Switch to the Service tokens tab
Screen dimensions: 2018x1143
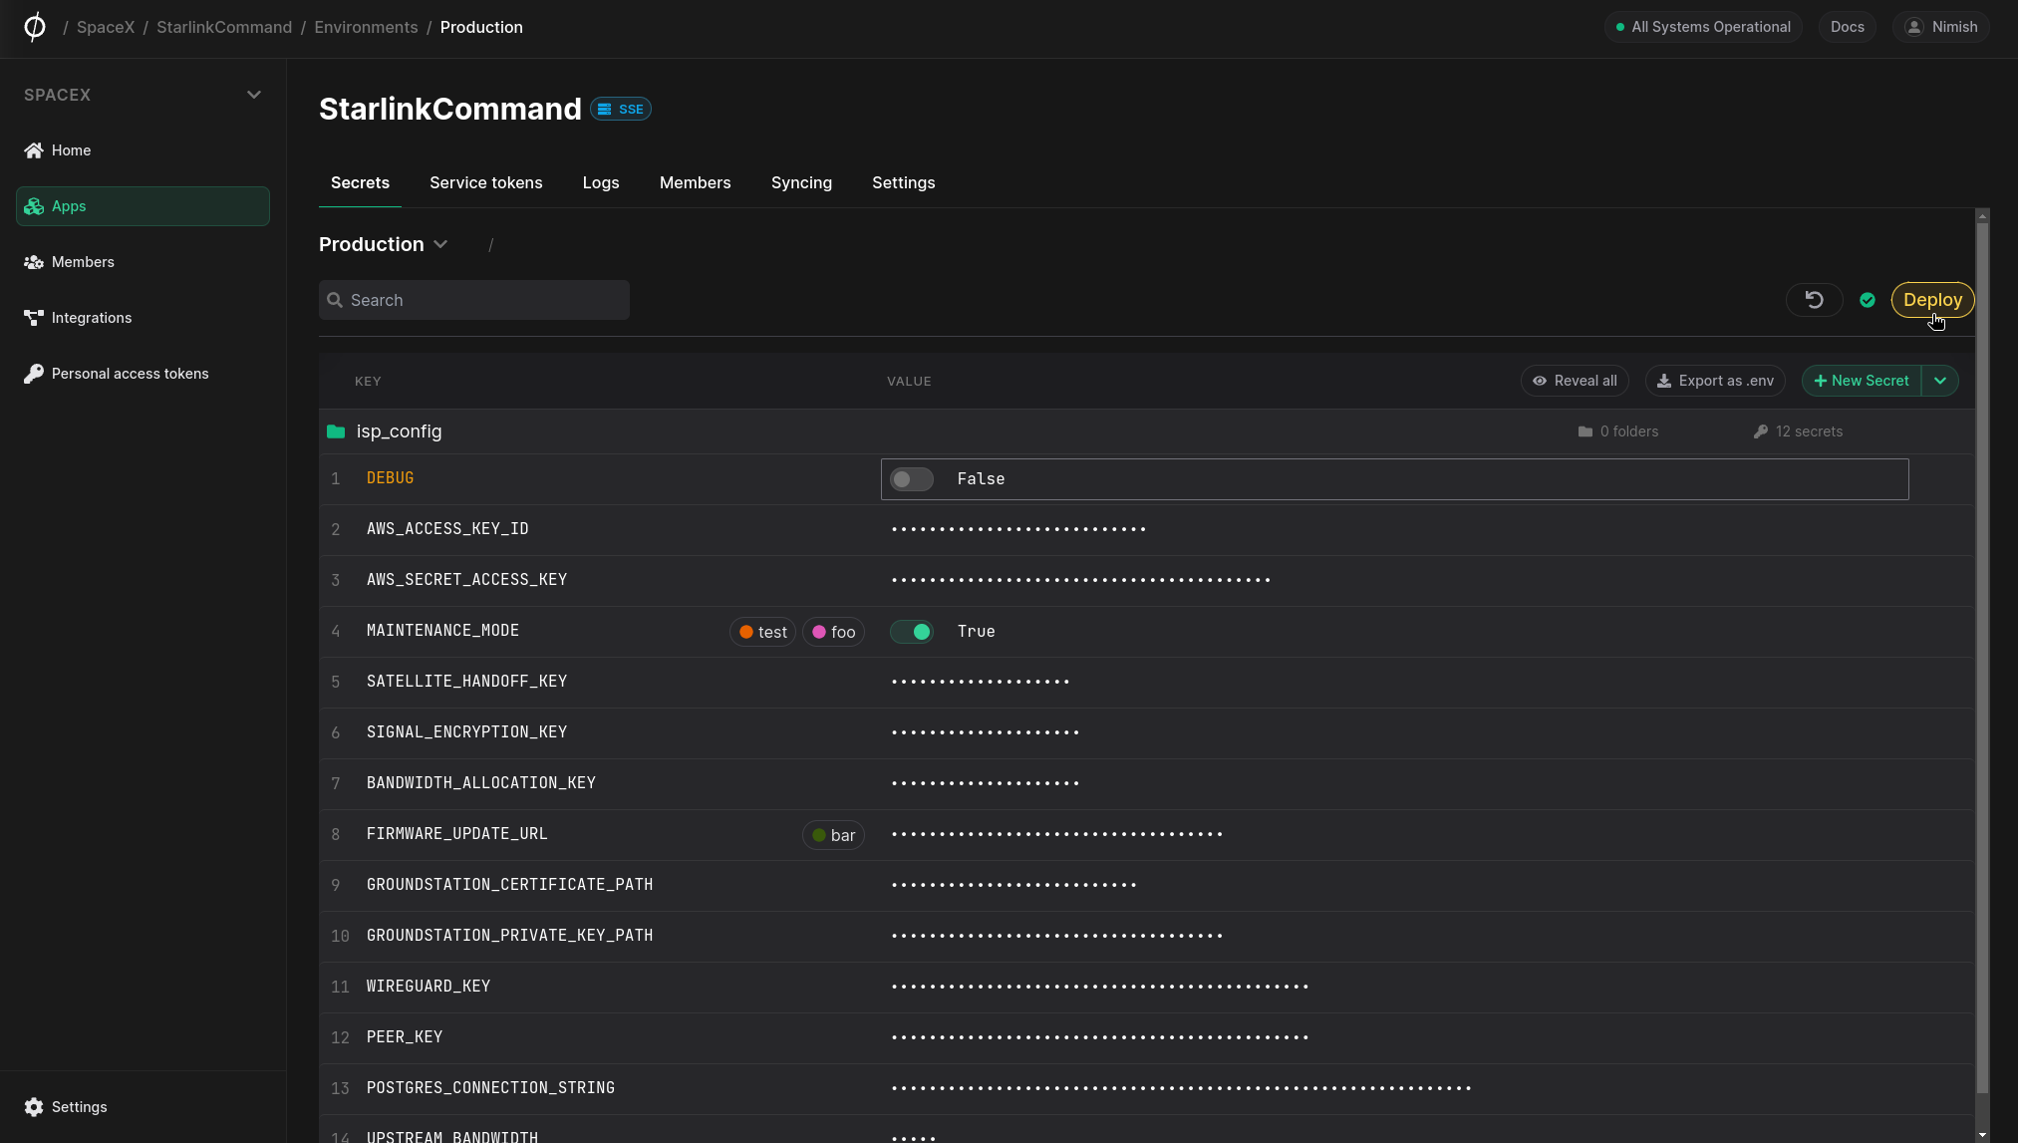pyautogui.click(x=485, y=182)
